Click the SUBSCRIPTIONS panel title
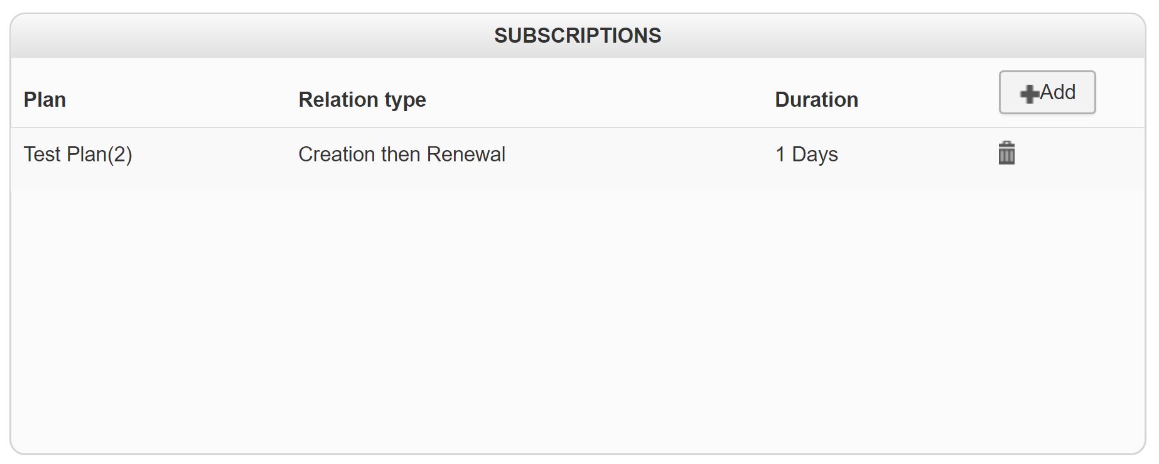 point(578,35)
